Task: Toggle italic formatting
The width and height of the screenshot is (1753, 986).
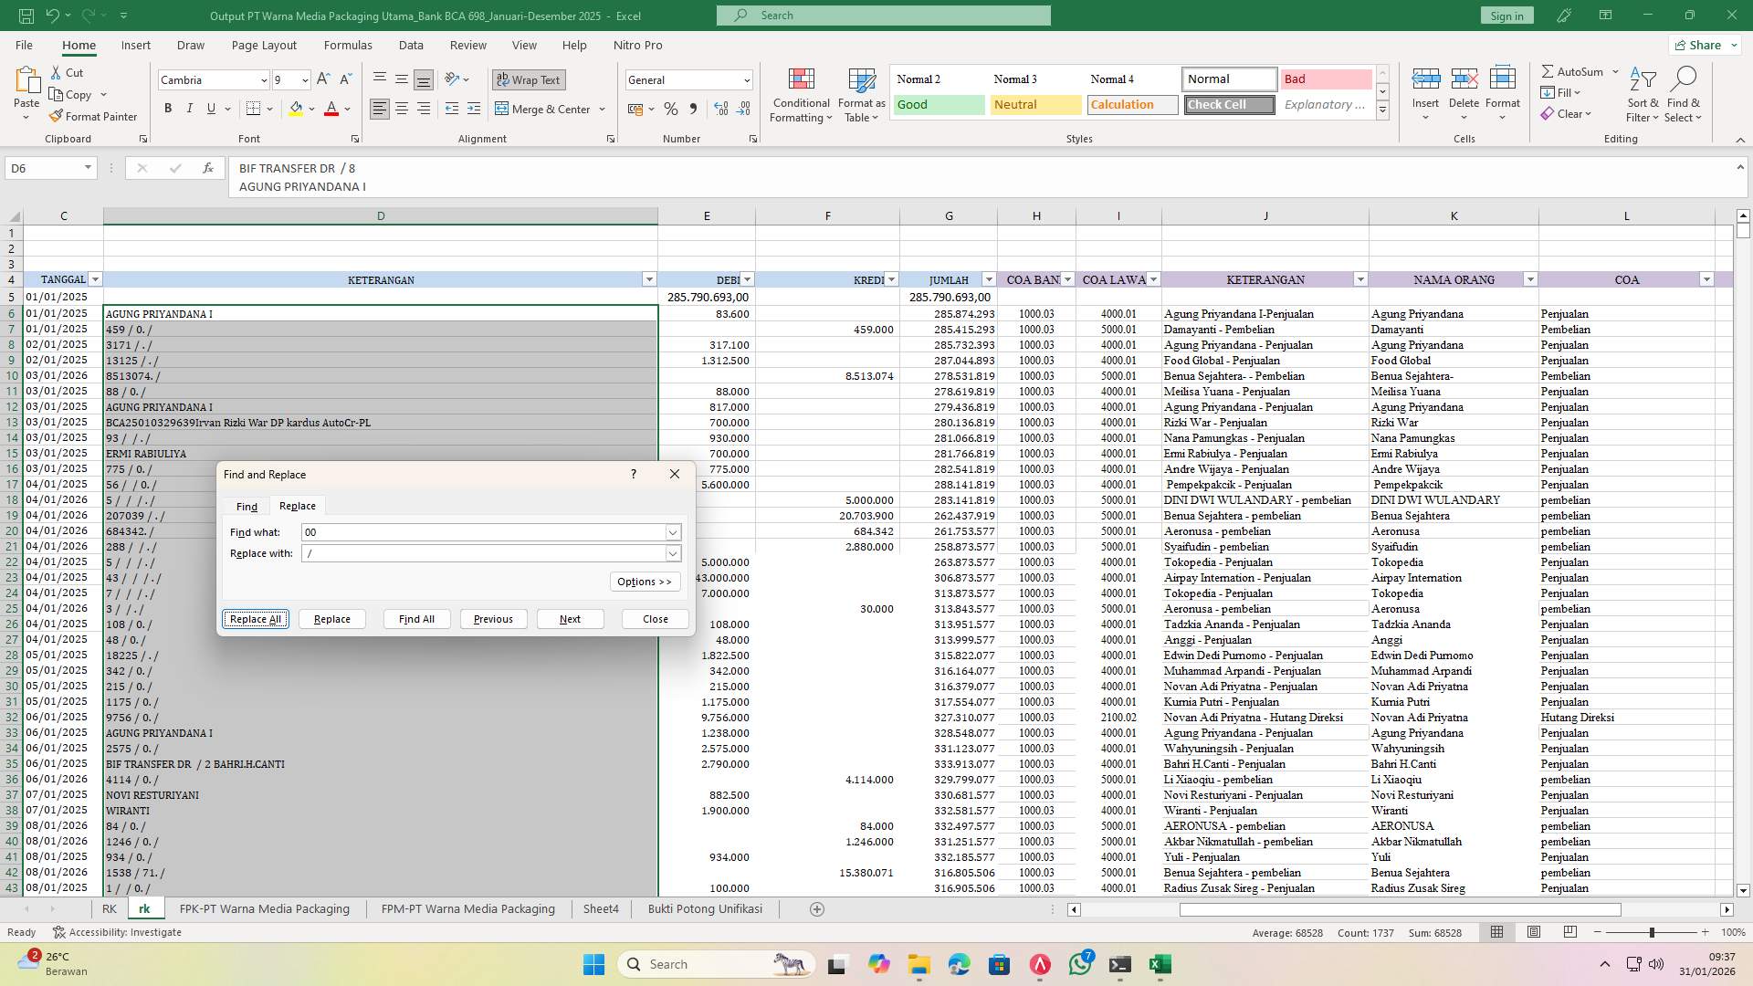Action: click(190, 108)
